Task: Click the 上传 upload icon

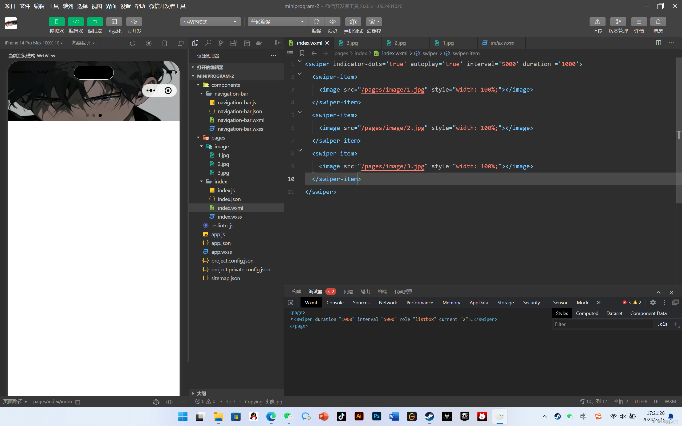Action: click(597, 22)
